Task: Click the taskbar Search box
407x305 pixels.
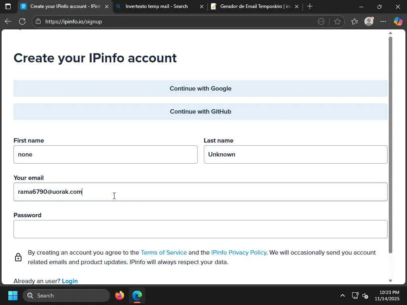Action: click(x=66, y=295)
